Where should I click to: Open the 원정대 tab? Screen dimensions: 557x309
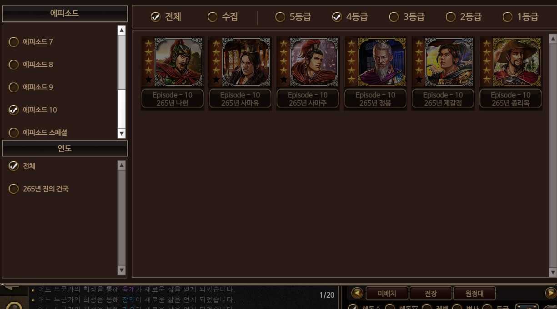[x=474, y=294]
